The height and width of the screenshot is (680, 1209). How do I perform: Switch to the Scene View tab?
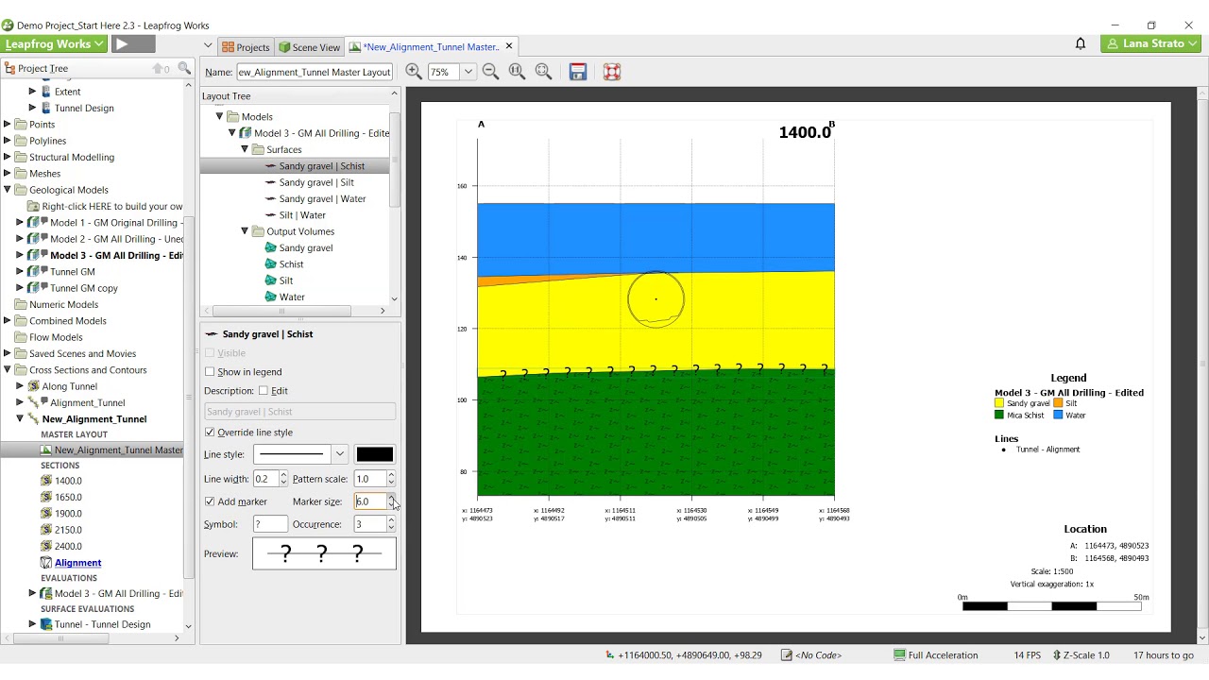[309, 47]
